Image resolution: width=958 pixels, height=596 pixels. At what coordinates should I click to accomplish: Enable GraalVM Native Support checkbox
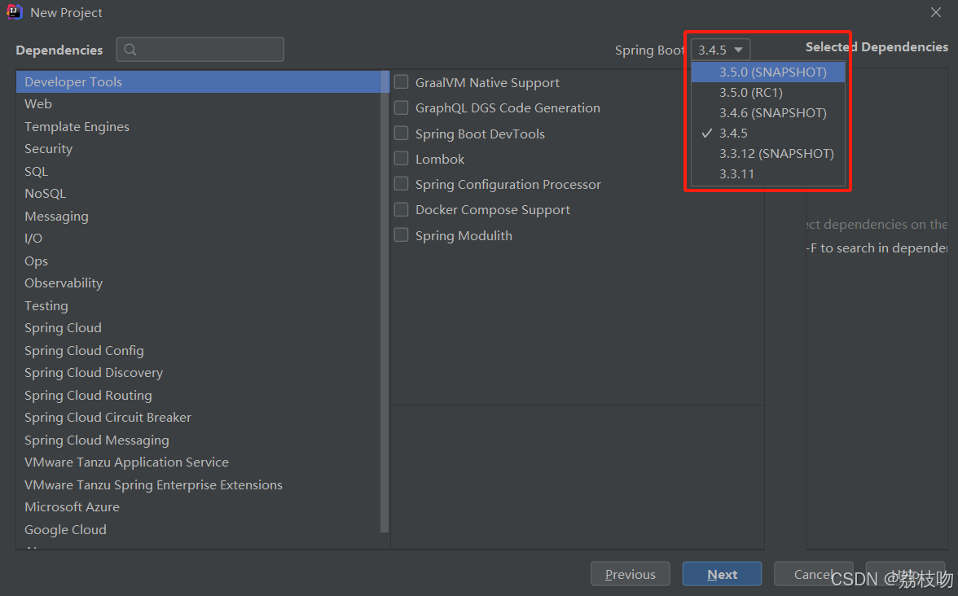[402, 81]
